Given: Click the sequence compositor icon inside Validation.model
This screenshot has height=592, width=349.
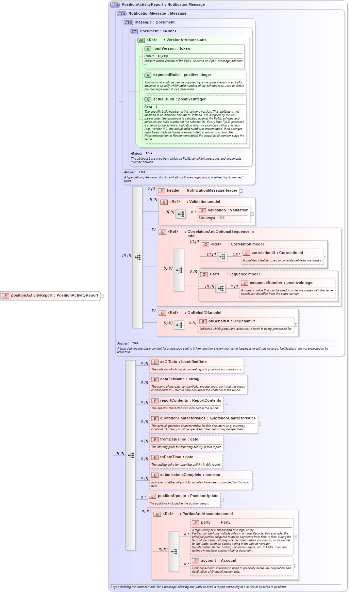Looking at the screenshot, I should 181,214.
